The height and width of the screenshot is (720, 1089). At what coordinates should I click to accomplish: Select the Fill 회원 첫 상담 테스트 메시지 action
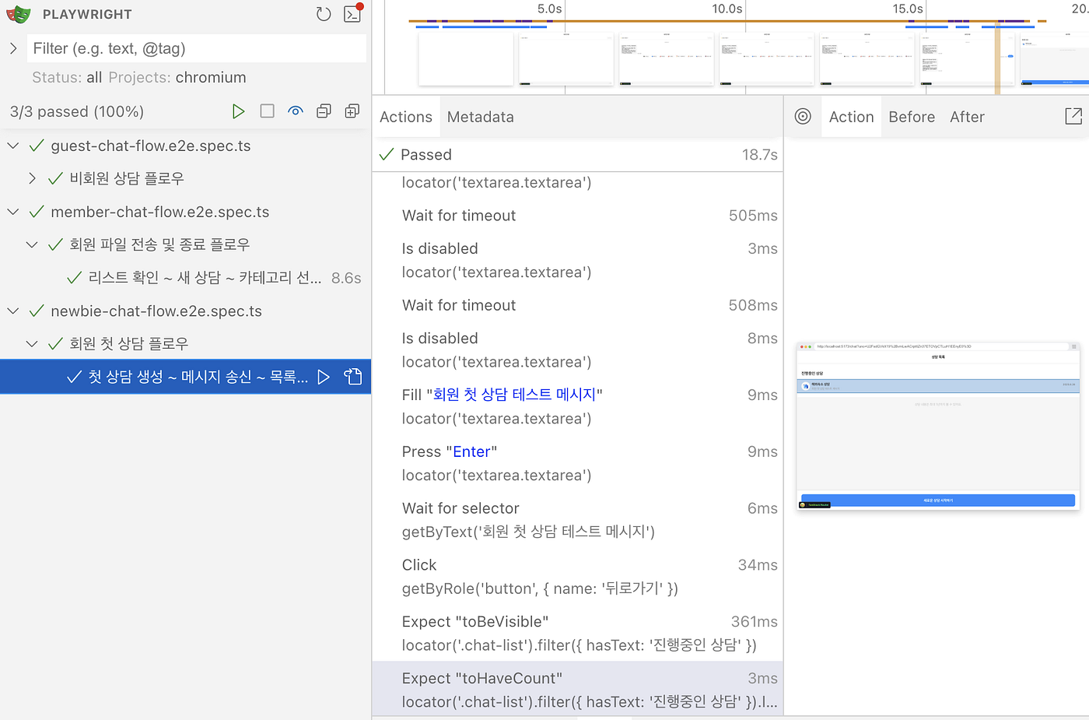[x=577, y=406]
